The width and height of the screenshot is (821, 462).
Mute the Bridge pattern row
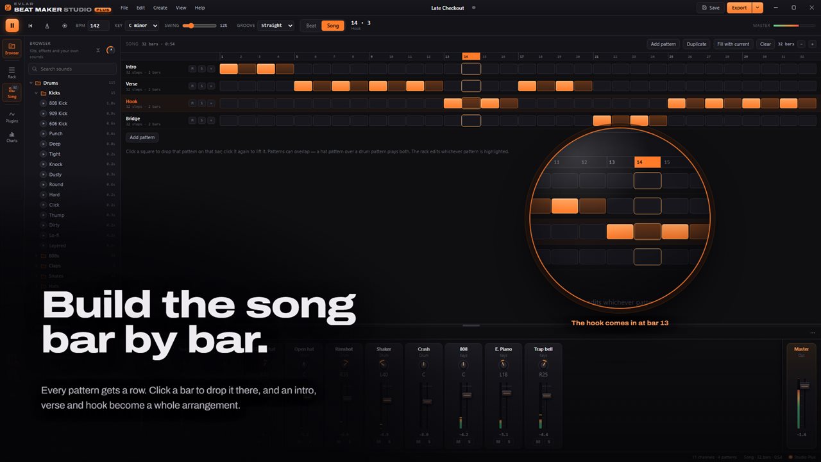192,120
